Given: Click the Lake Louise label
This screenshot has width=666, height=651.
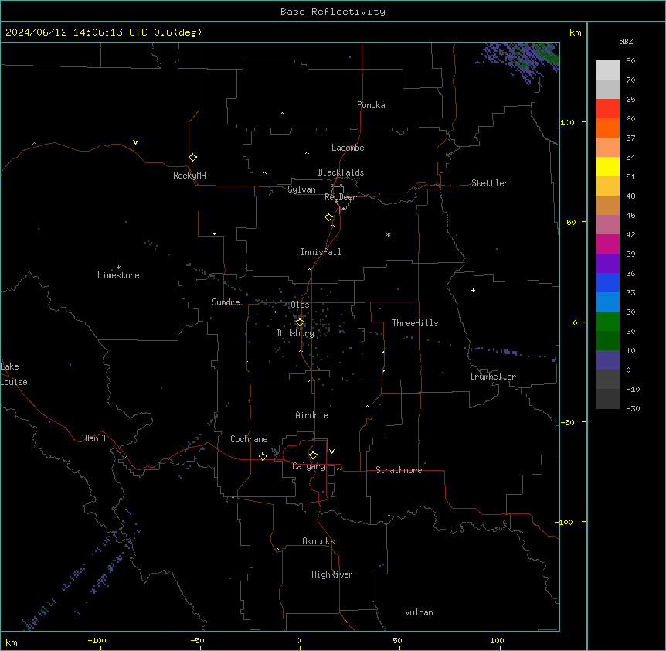Looking at the screenshot, I should [14, 374].
